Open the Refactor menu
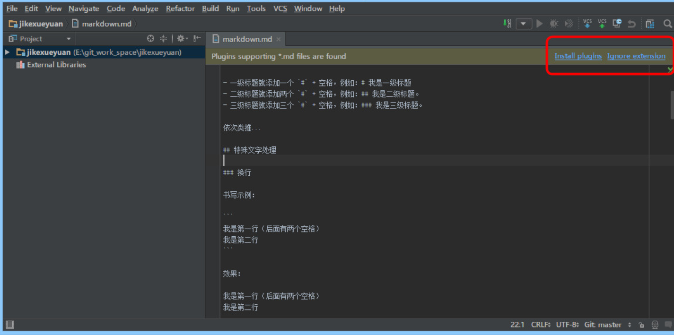The height and width of the screenshot is (335, 674). click(x=180, y=9)
